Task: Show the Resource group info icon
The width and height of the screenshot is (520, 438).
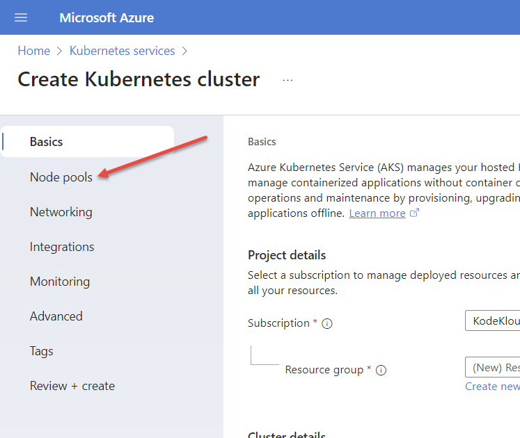Action: pyautogui.click(x=381, y=371)
